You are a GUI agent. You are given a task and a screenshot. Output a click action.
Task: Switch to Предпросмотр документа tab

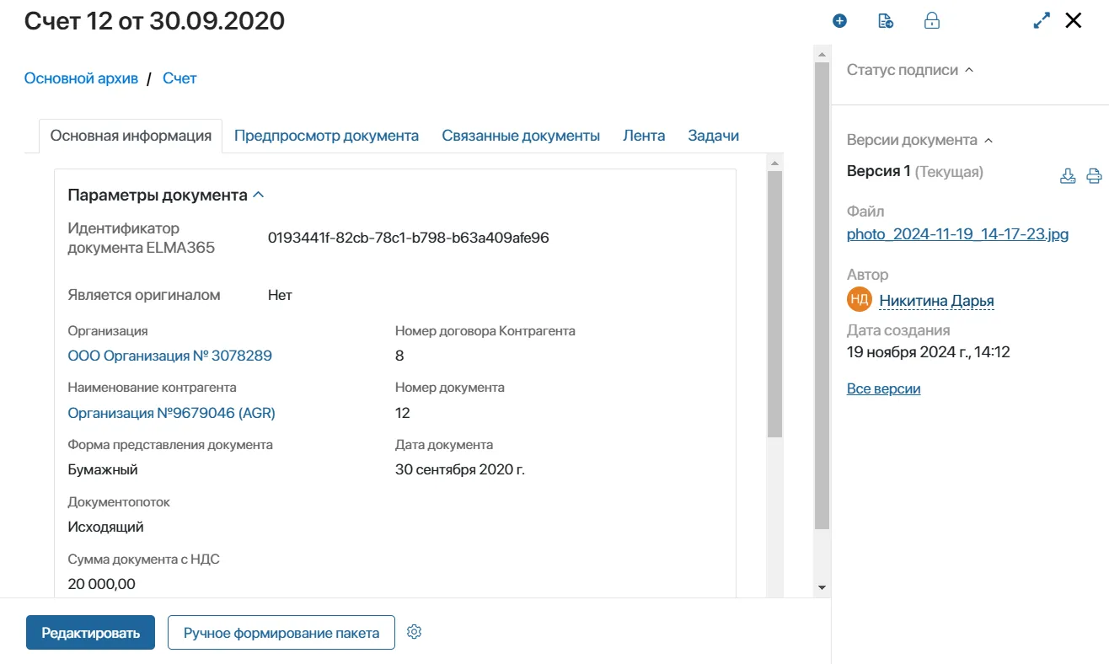pyautogui.click(x=326, y=136)
